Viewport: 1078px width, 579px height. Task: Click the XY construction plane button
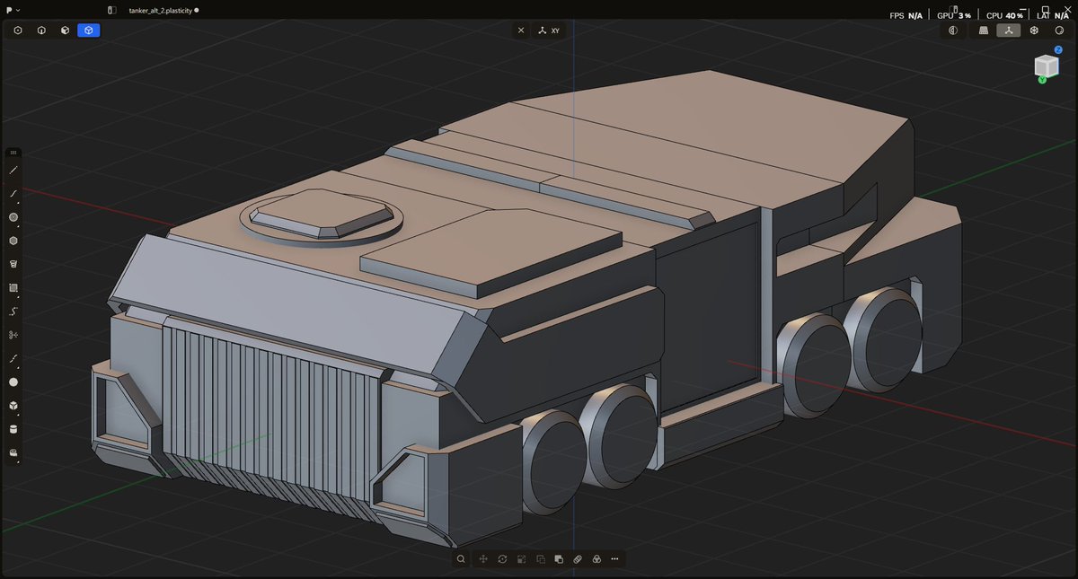point(549,30)
